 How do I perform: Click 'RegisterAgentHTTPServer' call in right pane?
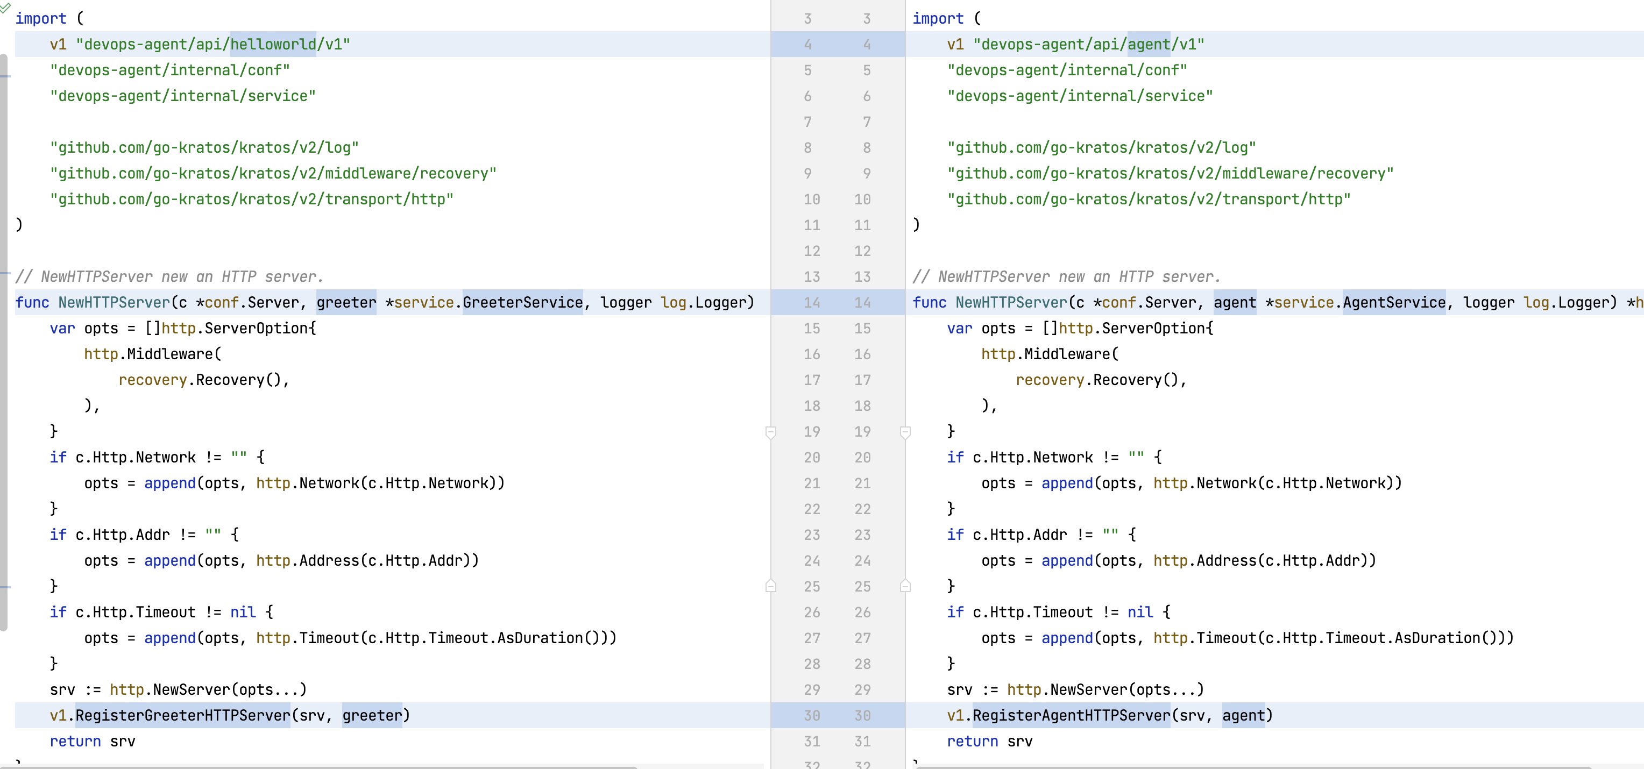(x=1071, y=715)
